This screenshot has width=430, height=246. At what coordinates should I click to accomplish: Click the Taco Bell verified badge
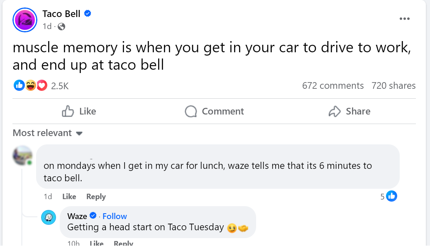[x=88, y=13]
